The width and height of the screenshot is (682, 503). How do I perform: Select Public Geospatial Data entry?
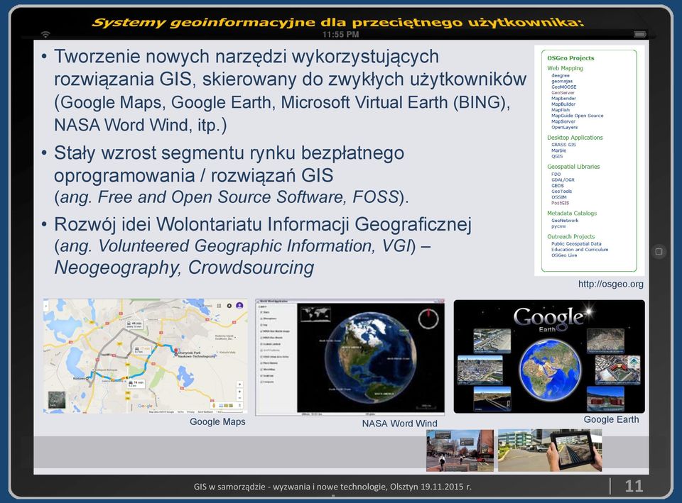coord(576,243)
